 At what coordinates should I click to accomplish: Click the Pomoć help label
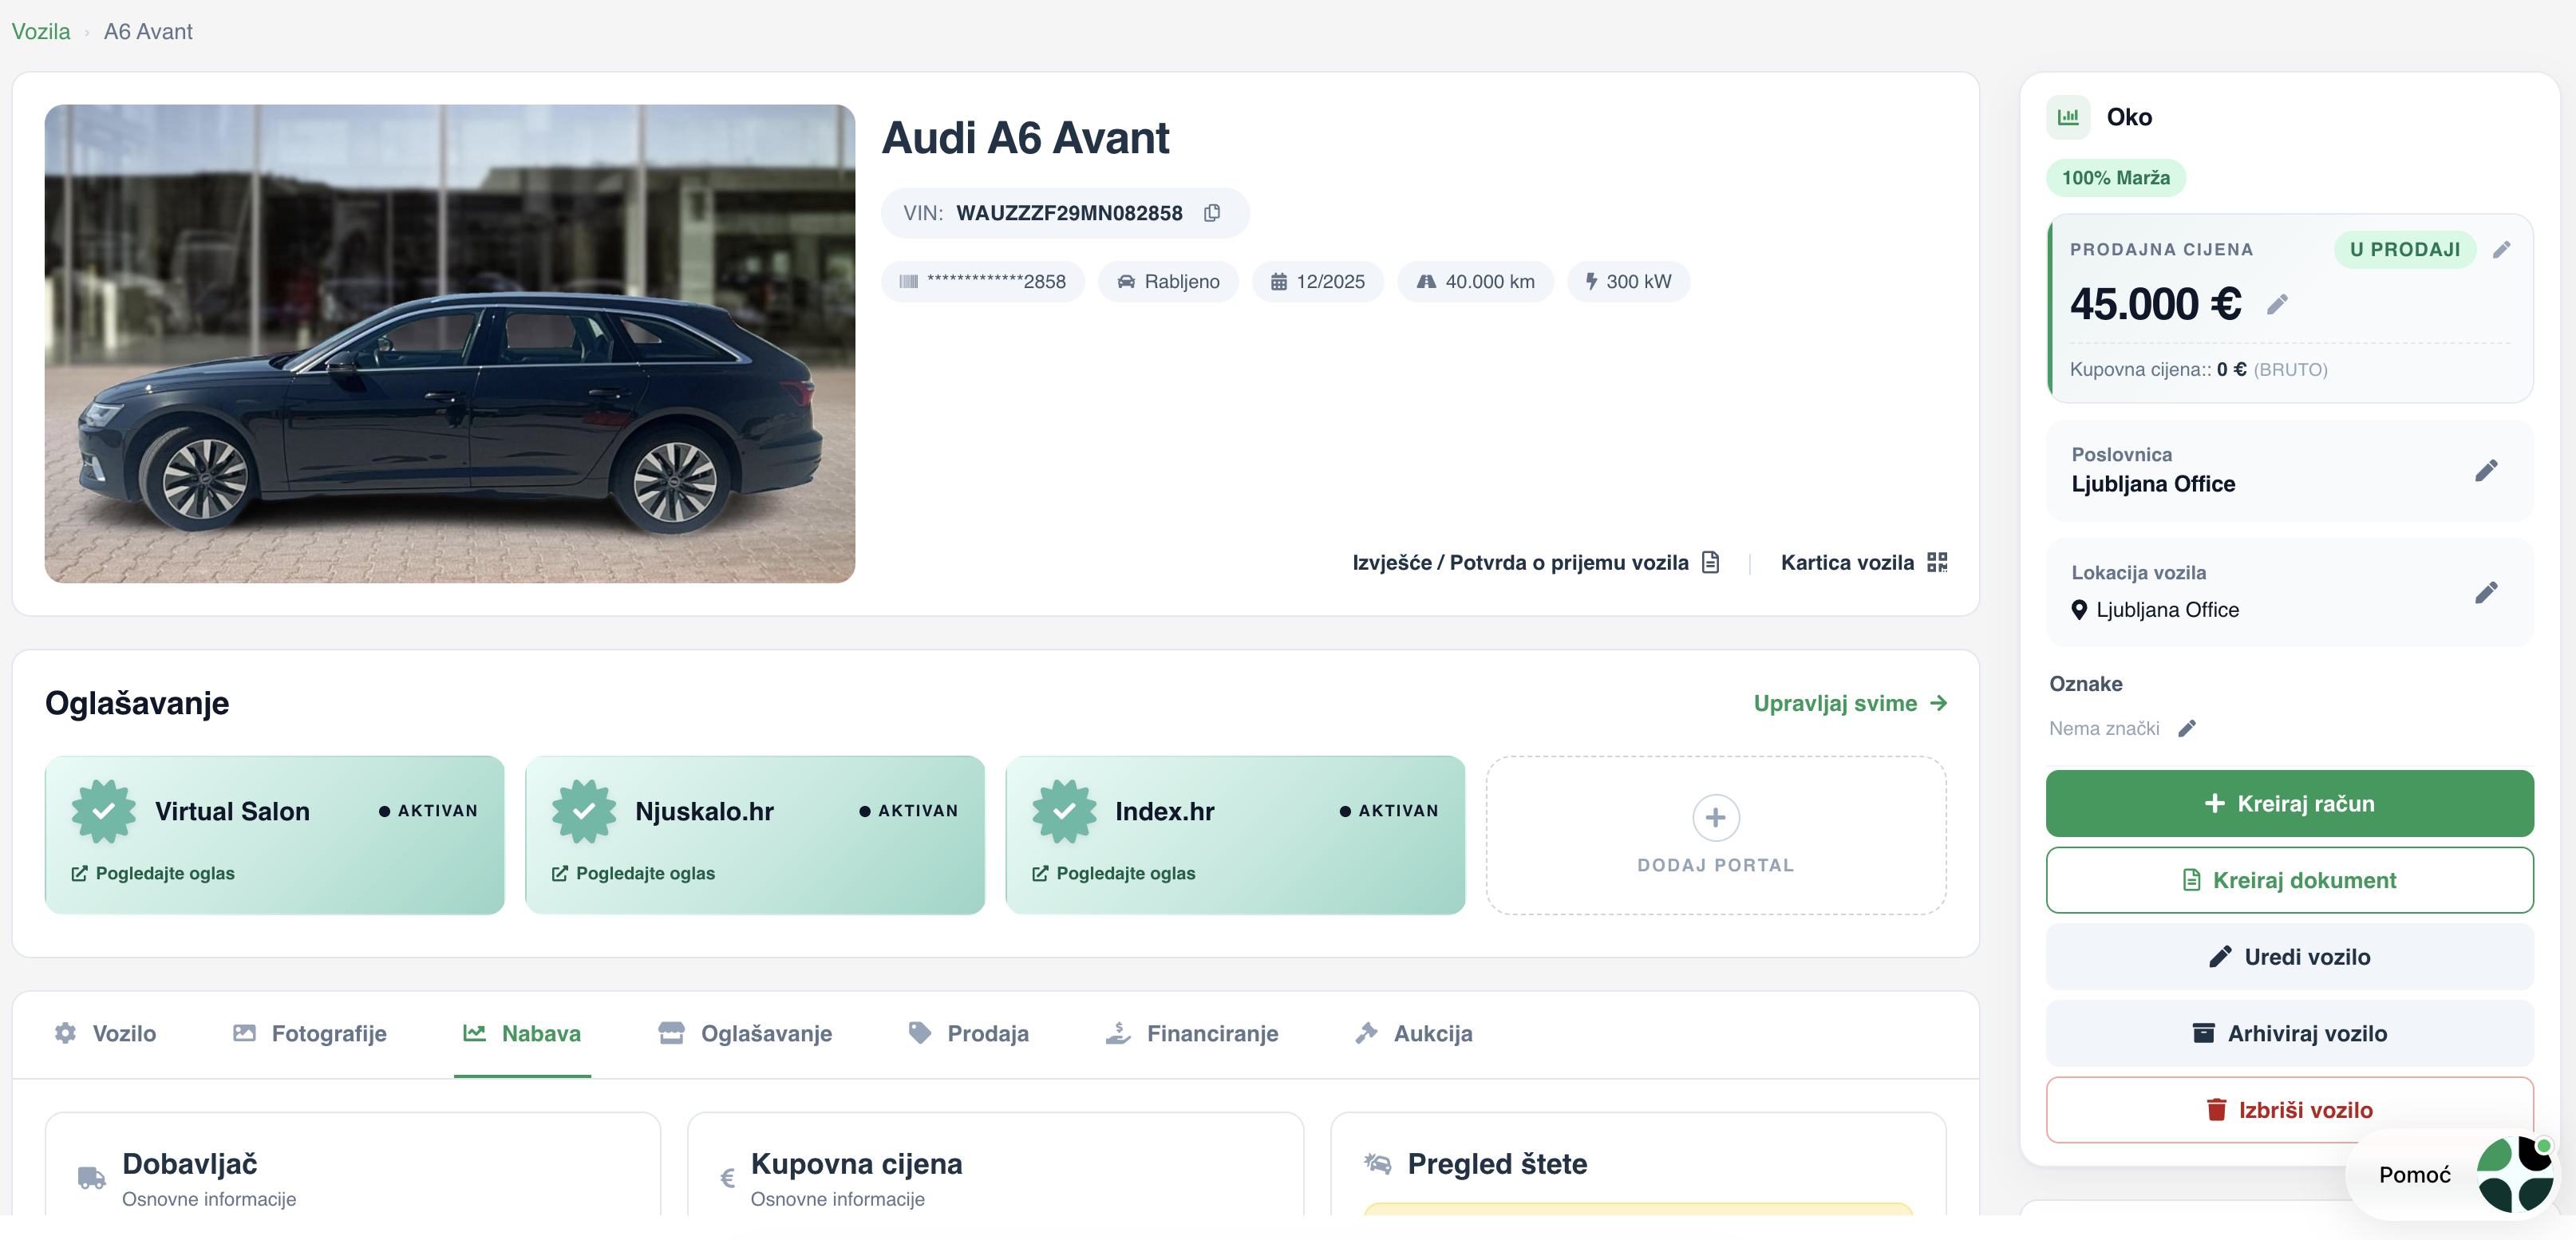point(2415,1174)
